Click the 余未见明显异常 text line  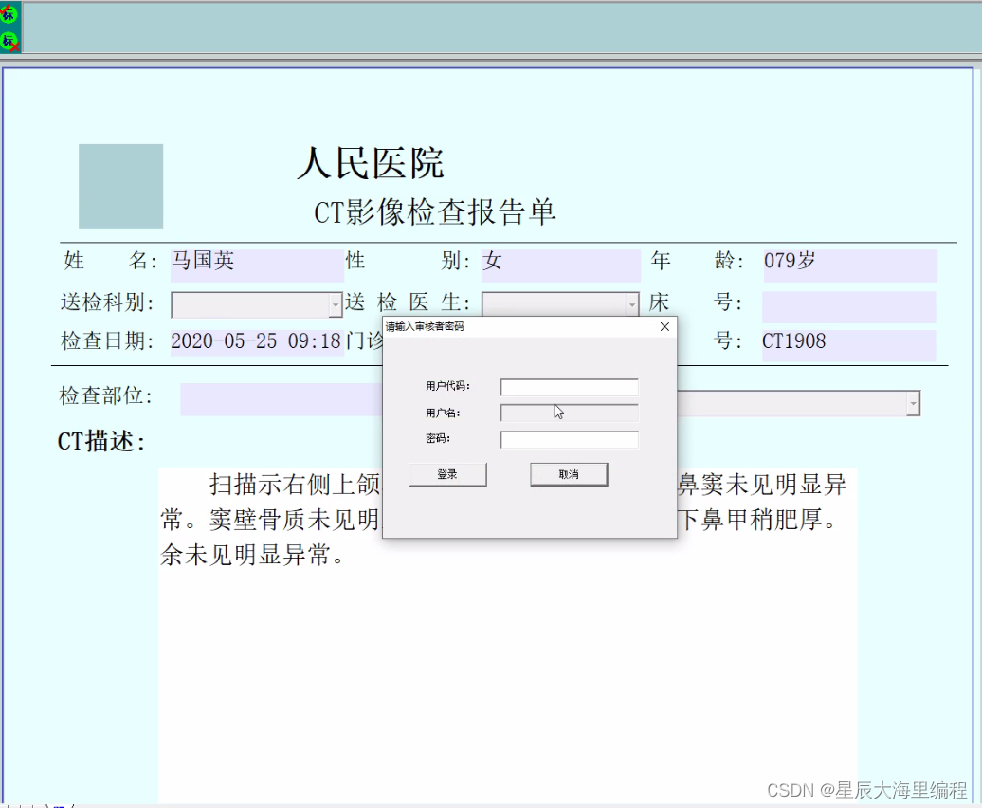pos(252,555)
